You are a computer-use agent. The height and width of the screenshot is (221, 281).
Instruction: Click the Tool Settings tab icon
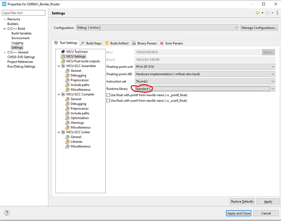[x=56, y=43]
